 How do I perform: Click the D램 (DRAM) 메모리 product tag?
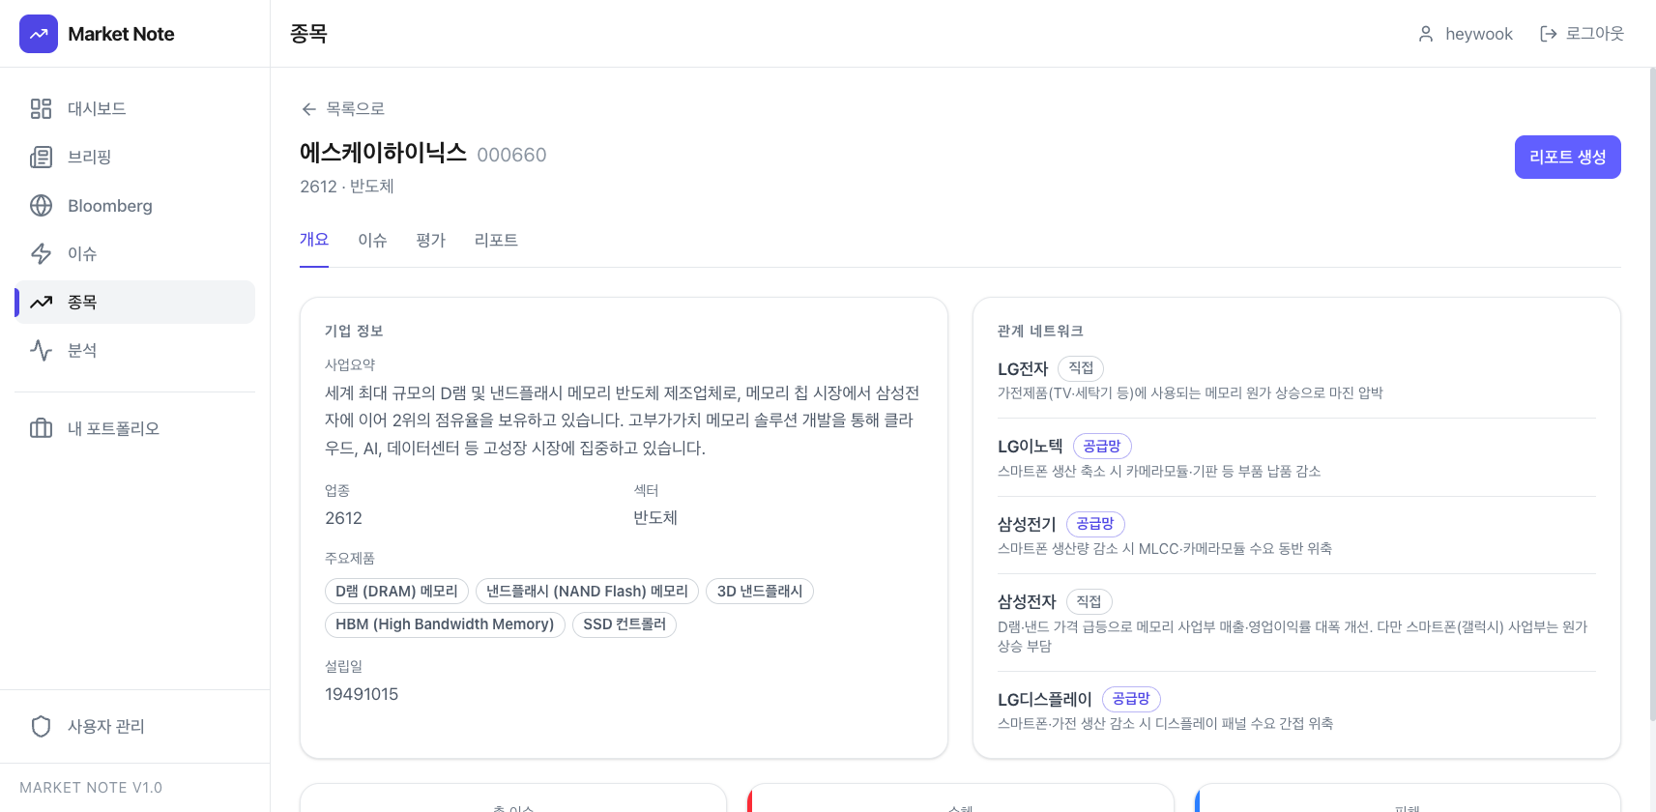[x=396, y=591]
